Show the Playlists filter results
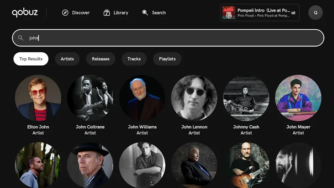 [167, 59]
